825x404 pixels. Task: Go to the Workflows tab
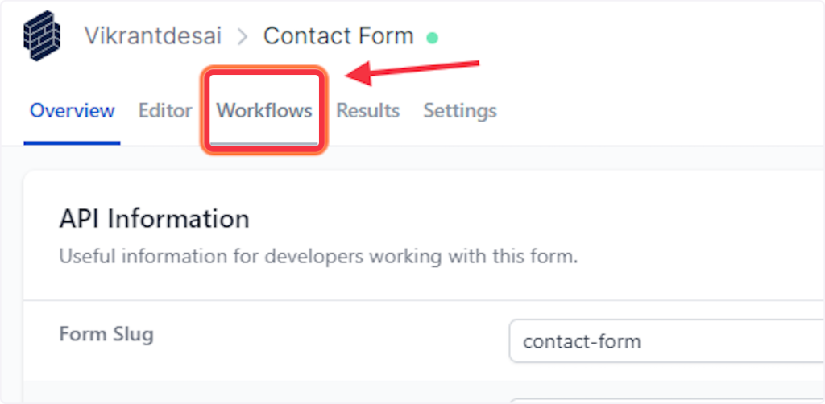point(264,110)
